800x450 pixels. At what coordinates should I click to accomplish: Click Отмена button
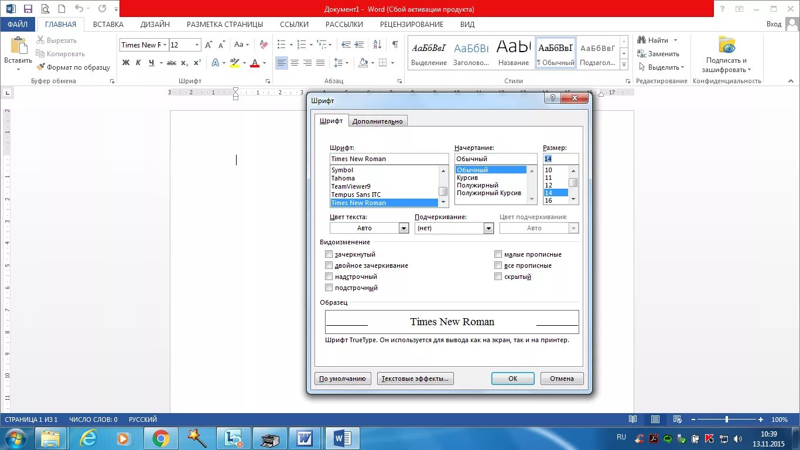pyautogui.click(x=562, y=379)
